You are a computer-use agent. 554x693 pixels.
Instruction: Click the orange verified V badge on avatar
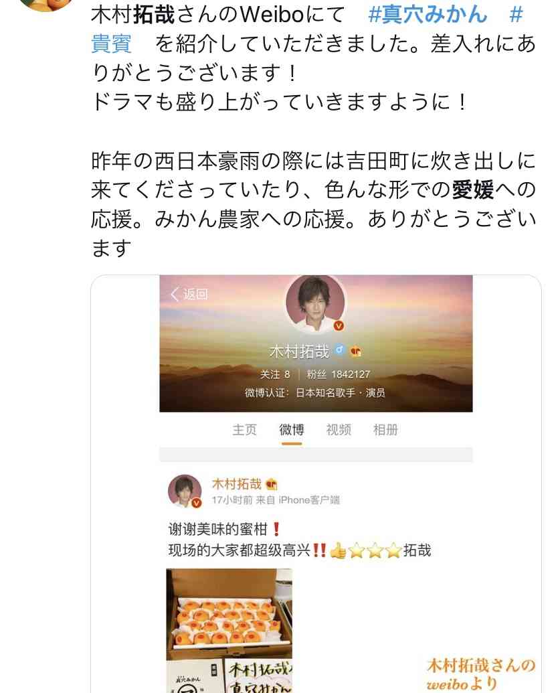pos(339,326)
